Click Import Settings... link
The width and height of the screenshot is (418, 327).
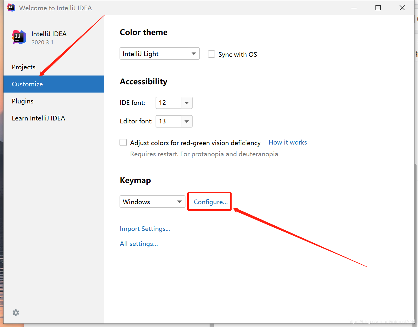coord(145,229)
